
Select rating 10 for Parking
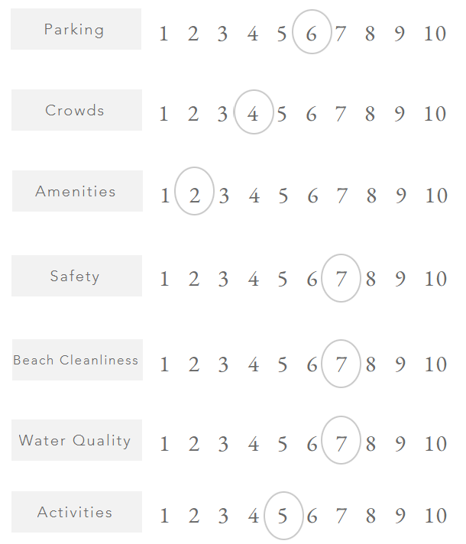click(435, 34)
